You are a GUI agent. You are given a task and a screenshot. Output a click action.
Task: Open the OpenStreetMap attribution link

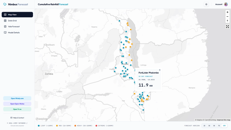(210, 120)
